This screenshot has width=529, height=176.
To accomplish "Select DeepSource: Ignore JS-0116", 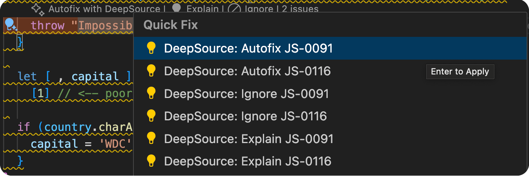I will [x=330, y=116].
